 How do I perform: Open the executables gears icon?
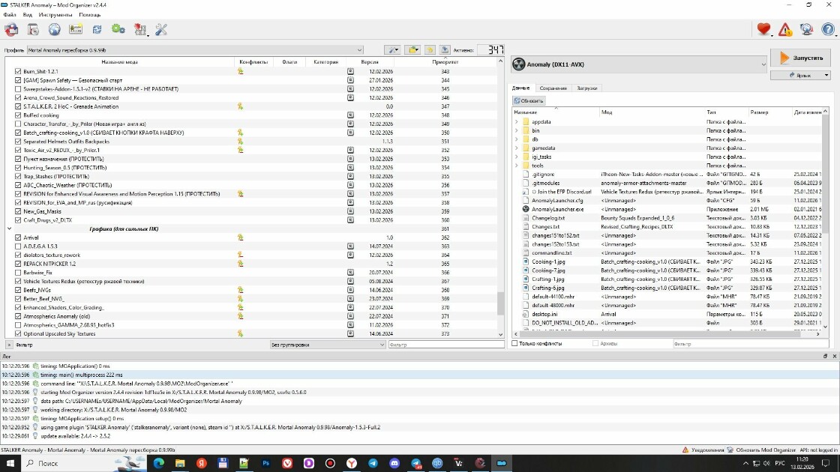tap(118, 29)
